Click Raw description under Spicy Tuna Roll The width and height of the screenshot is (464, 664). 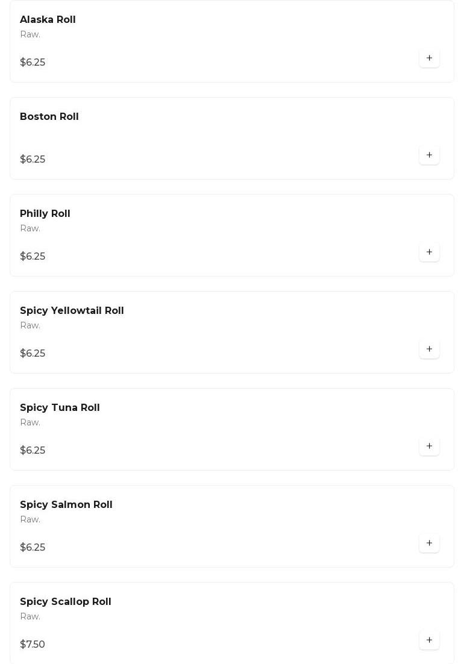(x=30, y=423)
